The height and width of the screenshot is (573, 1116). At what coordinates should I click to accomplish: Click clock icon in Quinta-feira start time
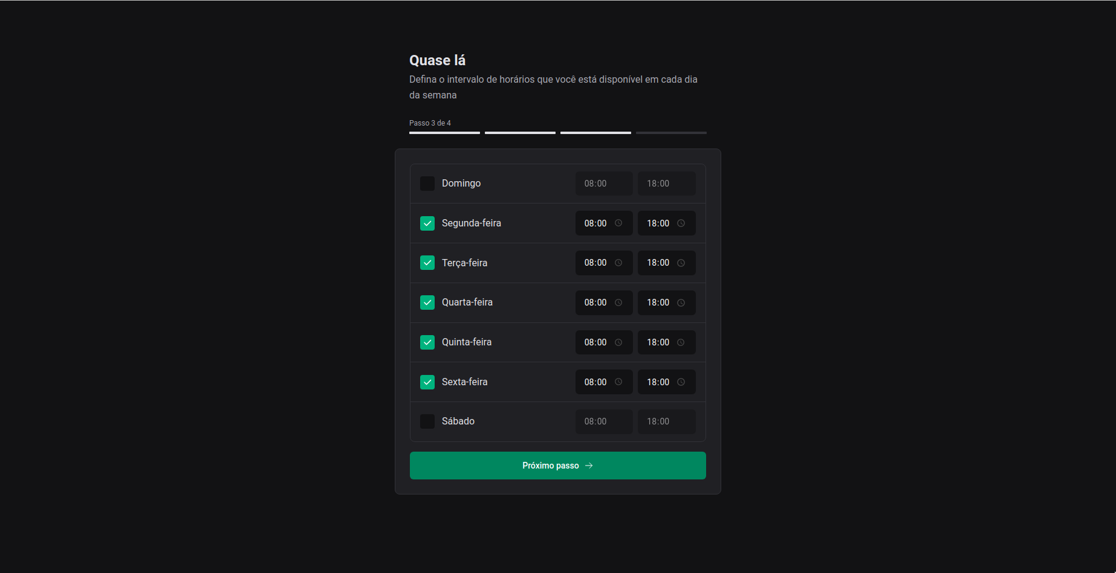618,342
